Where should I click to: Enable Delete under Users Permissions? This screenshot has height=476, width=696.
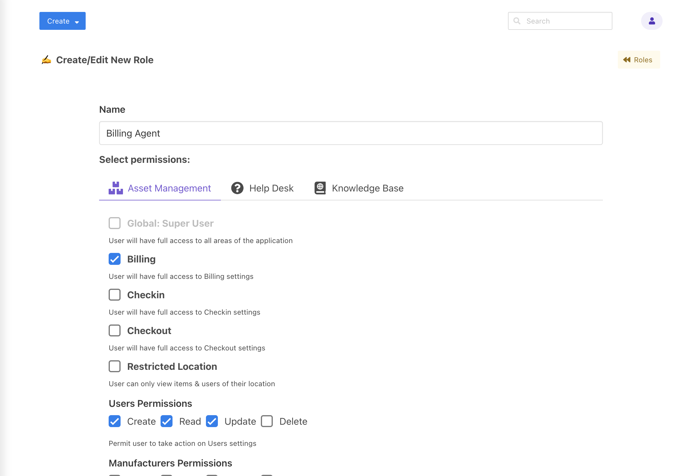267,421
